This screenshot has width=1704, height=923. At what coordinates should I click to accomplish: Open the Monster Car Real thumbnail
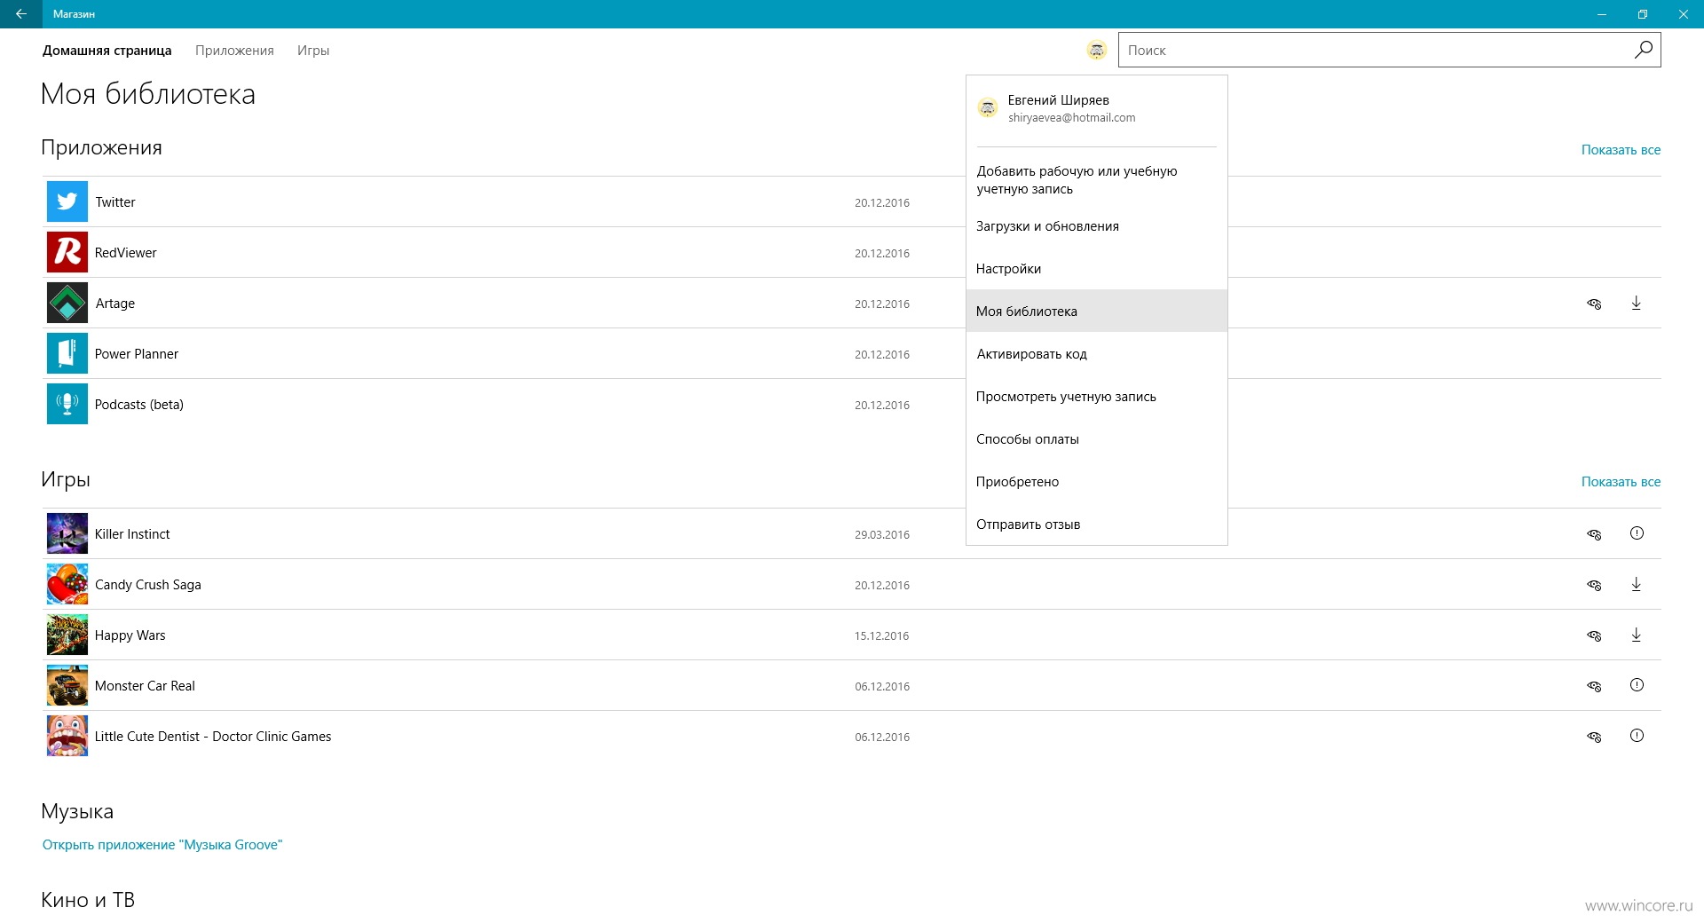67,685
